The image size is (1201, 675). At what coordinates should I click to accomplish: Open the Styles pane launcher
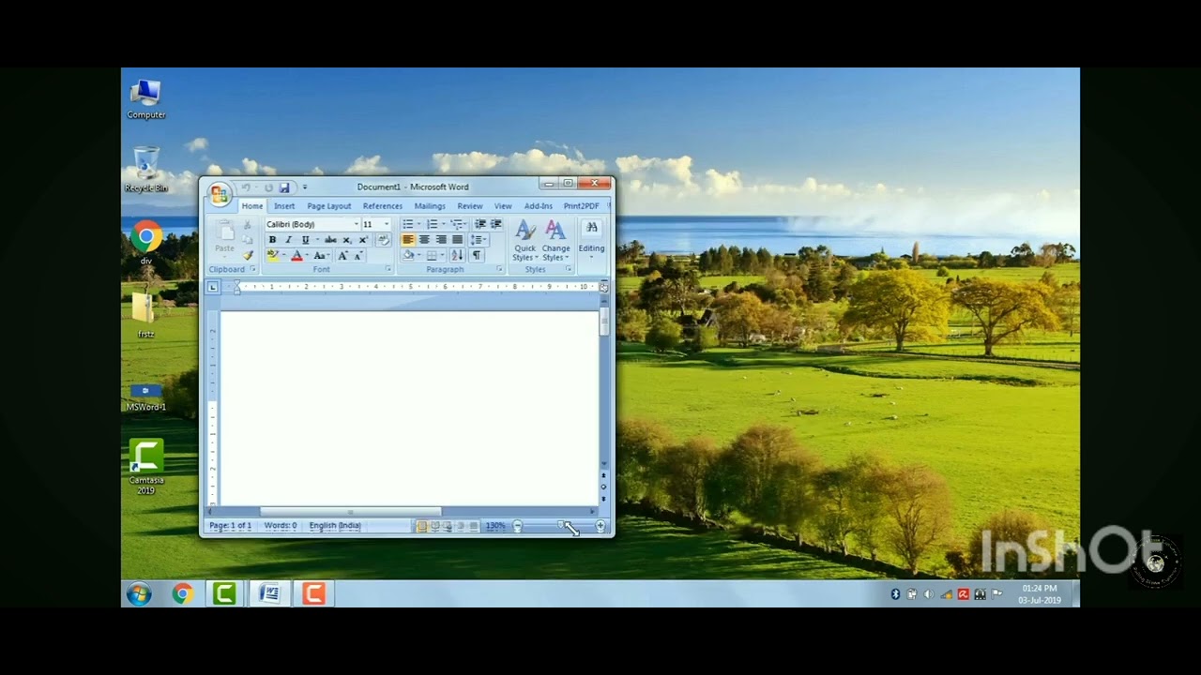pos(568,269)
